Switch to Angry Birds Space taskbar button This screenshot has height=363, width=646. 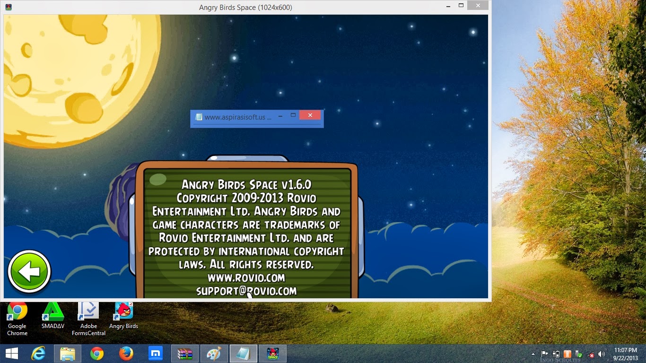click(x=273, y=354)
